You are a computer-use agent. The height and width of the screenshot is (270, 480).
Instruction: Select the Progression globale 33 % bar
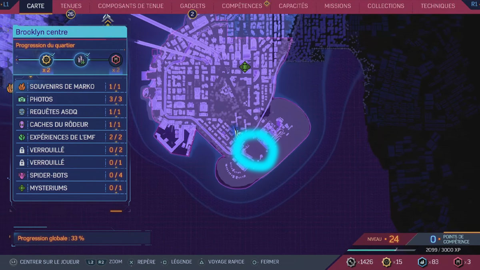82,238
